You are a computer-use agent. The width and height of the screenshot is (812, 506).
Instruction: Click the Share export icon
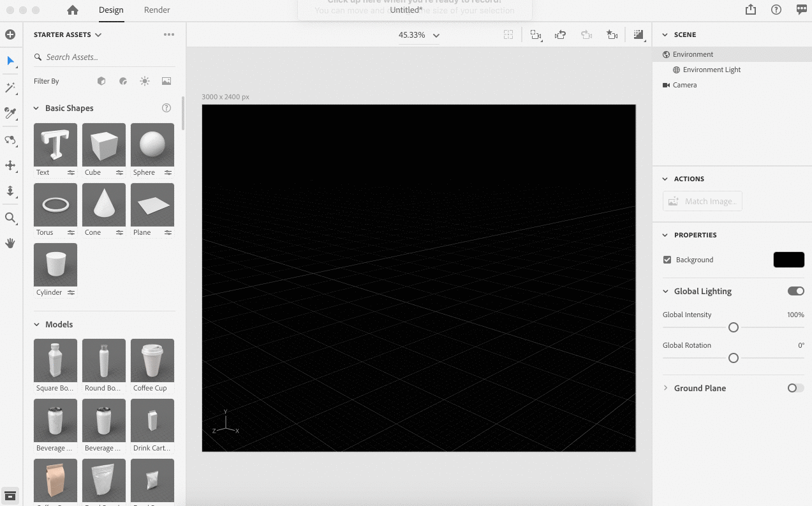(x=751, y=10)
